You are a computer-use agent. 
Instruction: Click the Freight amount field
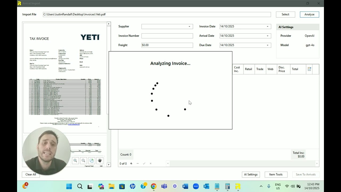click(x=167, y=45)
